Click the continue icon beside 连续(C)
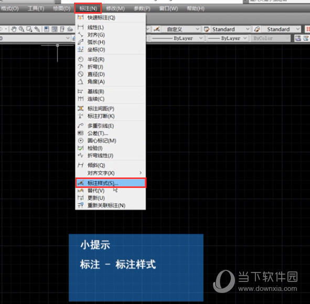Image resolution: width=310 pixels, height=304 pixels. (80, 99)
